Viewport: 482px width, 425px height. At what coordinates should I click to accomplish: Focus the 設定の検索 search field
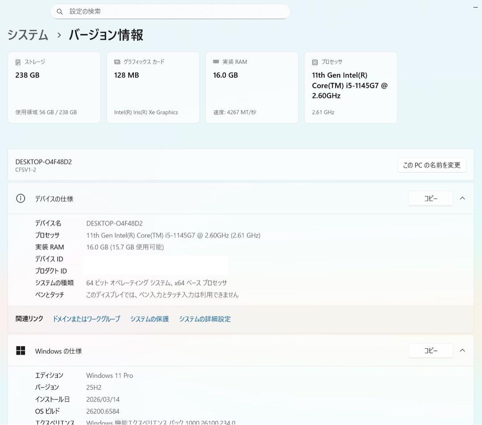coord(170,12)
